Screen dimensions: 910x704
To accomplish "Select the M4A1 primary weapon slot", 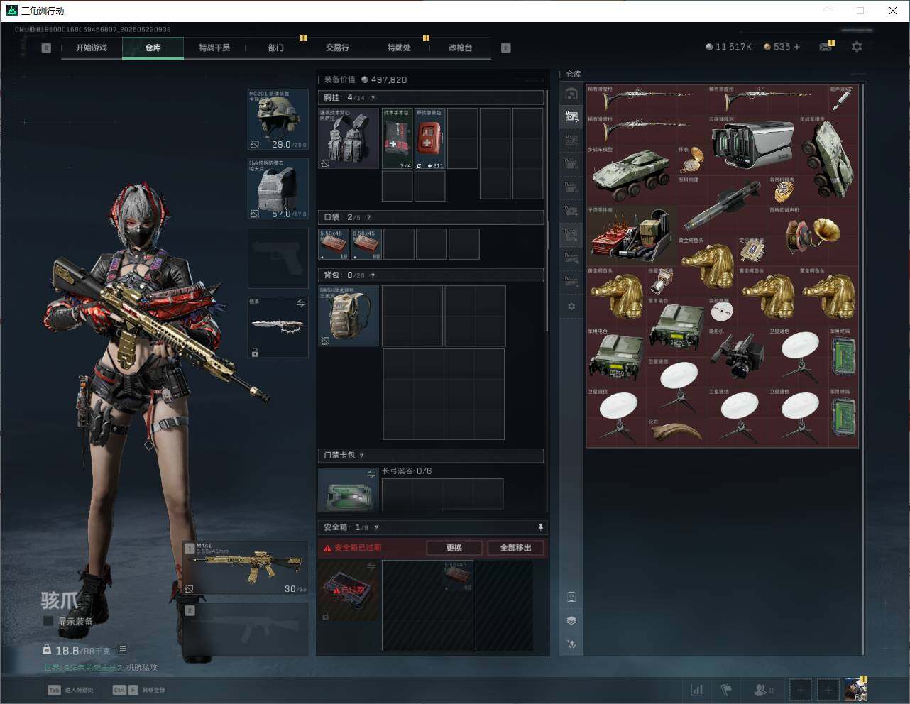I will pos(246,568).
